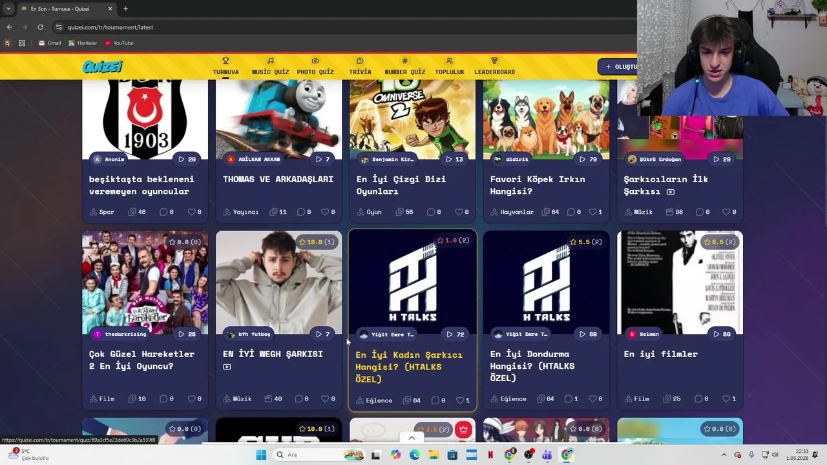The width and height of the screenshot is (827, 465).
Task: Open the Windows Start button
Action: (x=261, y=455)
